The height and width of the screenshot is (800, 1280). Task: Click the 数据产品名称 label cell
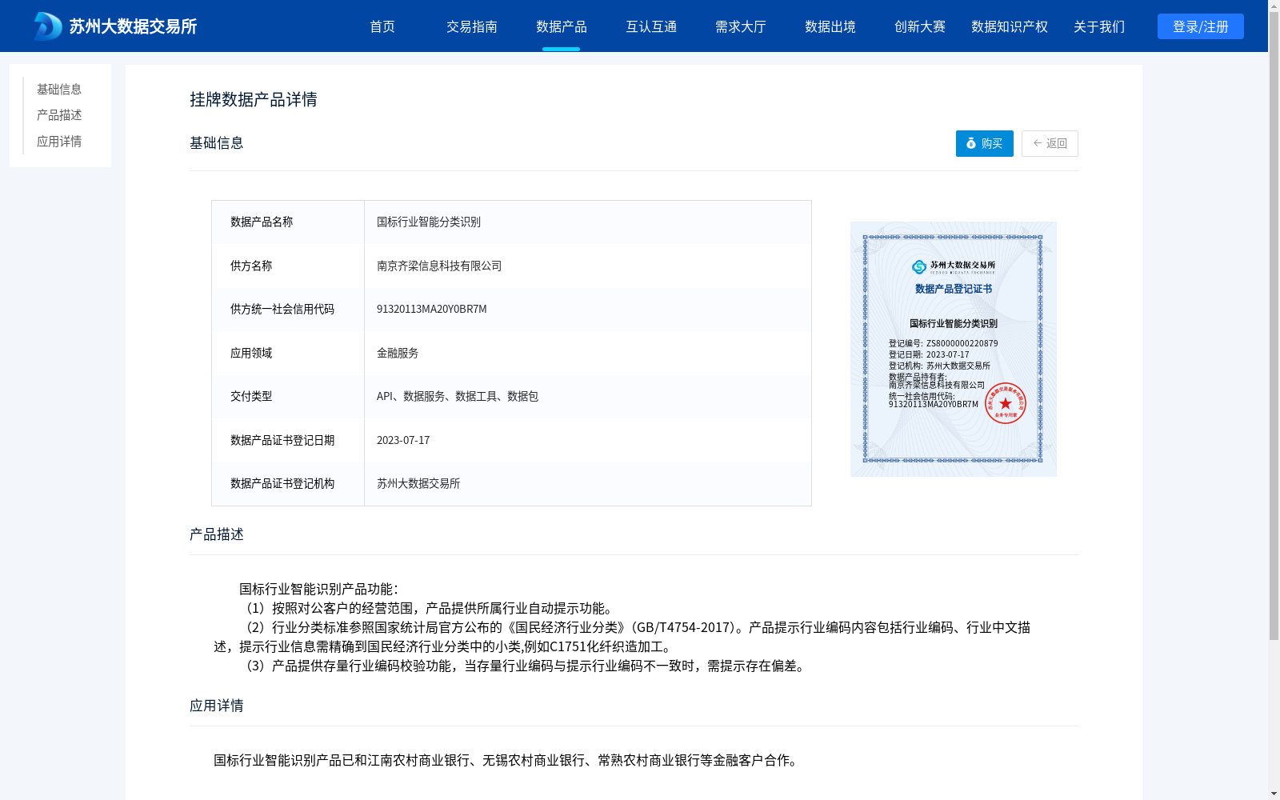288,222
